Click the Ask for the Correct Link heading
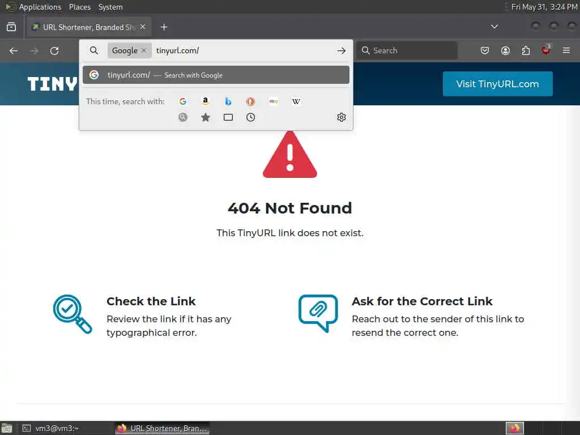Screen dimensions: 580x435 click(422, 301)
